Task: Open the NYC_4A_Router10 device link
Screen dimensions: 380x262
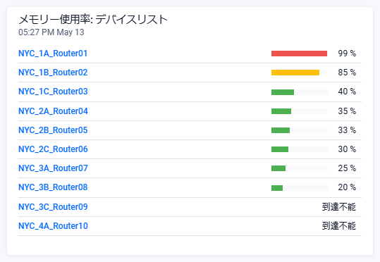Action: coord(53,226)
